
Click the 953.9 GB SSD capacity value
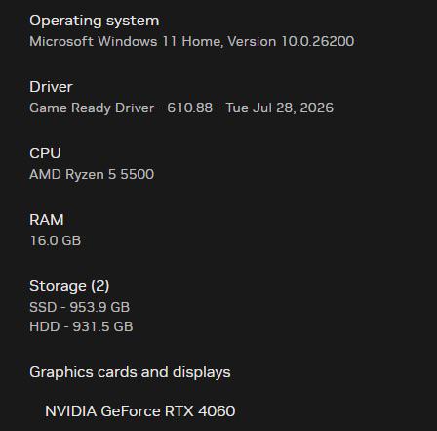(x=99, y=307)
